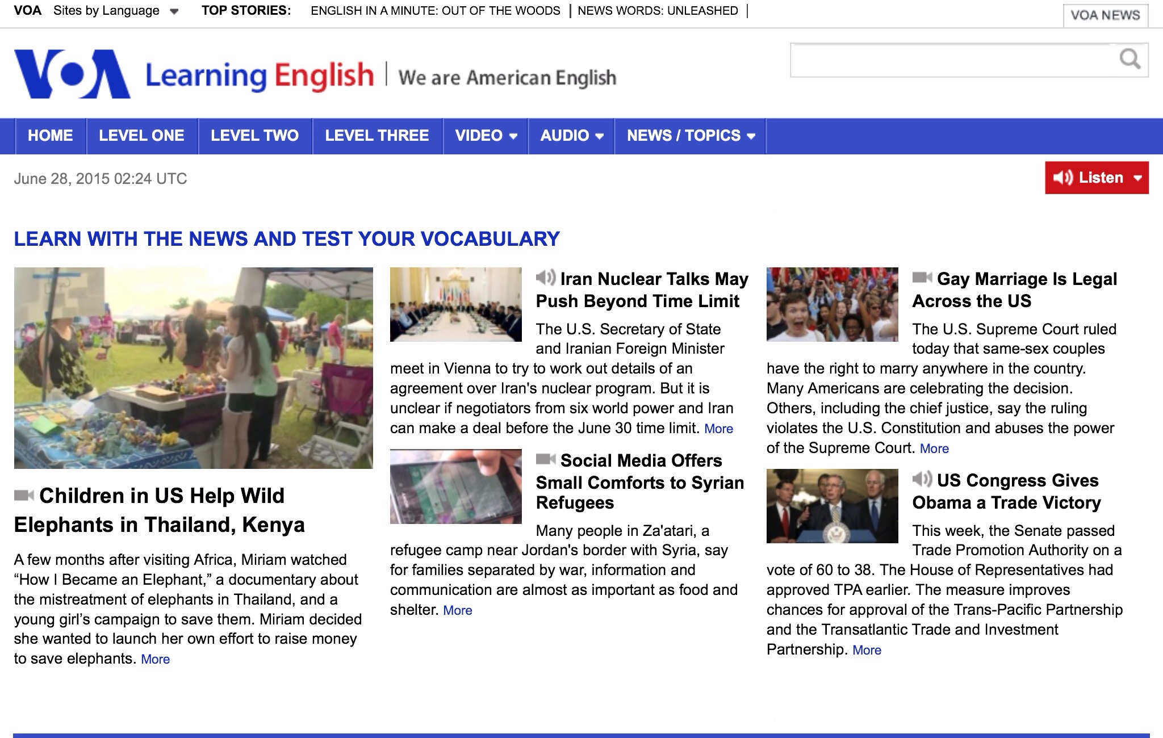
Task: Open the VIDEO menu dropdown
Action: pos(513,136)
